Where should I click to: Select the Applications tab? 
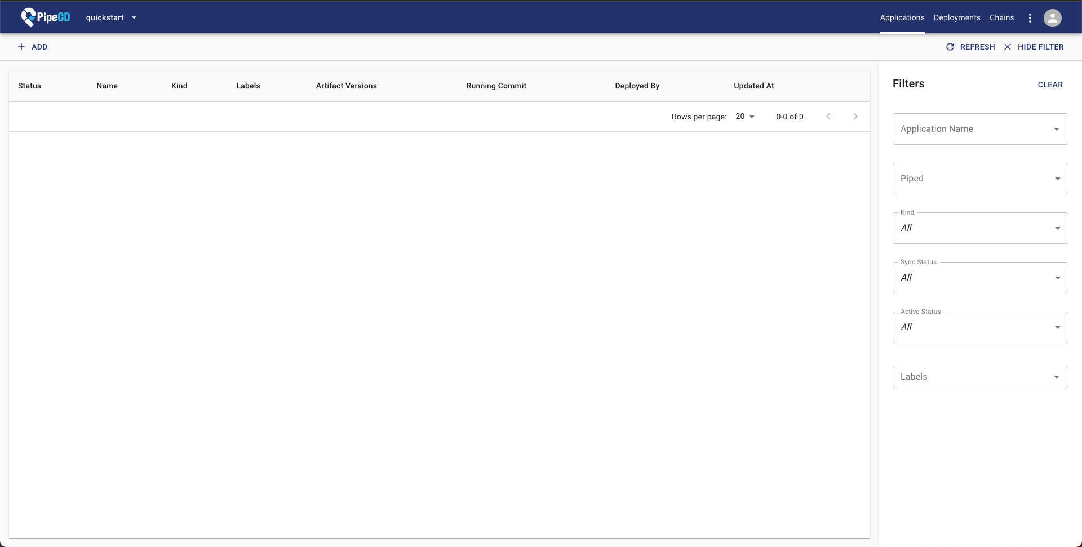(x=902, y=17)
